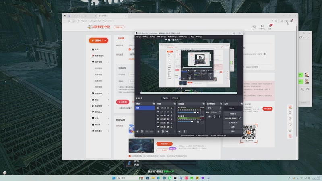Open transition properties three-dot icon
Screen dimensions: 322x181
click(x=219, y=117)
